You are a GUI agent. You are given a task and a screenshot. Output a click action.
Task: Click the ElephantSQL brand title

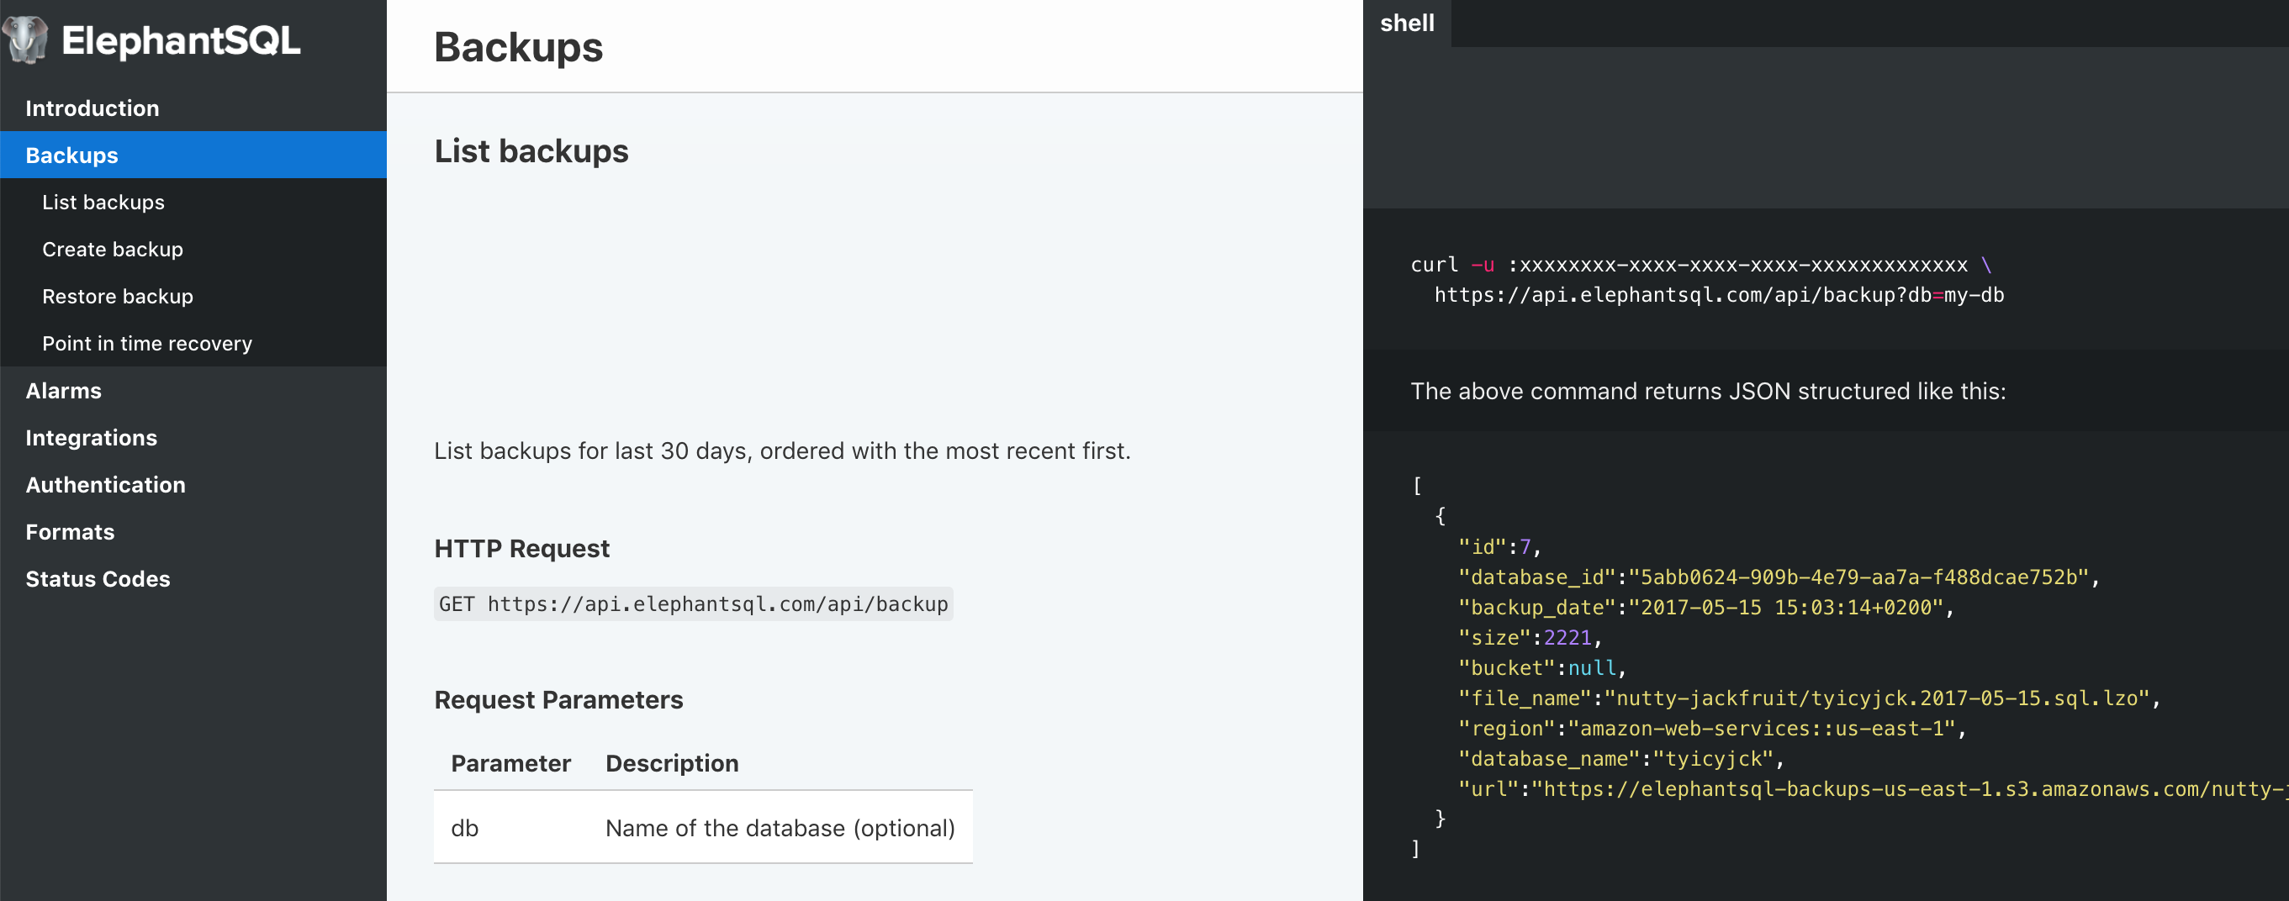[181, 41]
